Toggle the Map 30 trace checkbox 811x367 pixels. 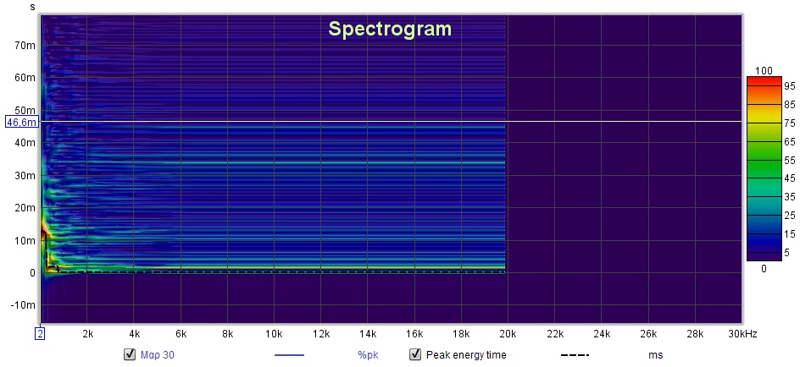click(x=130, y=354)
